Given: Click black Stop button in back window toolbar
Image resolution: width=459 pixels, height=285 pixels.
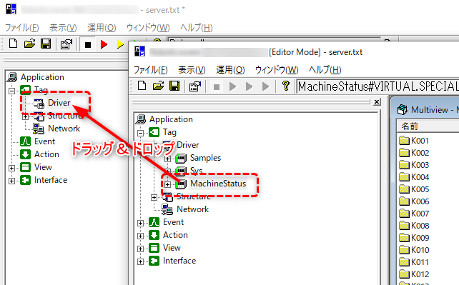Looking at the screenshot, I should [87, 45].
